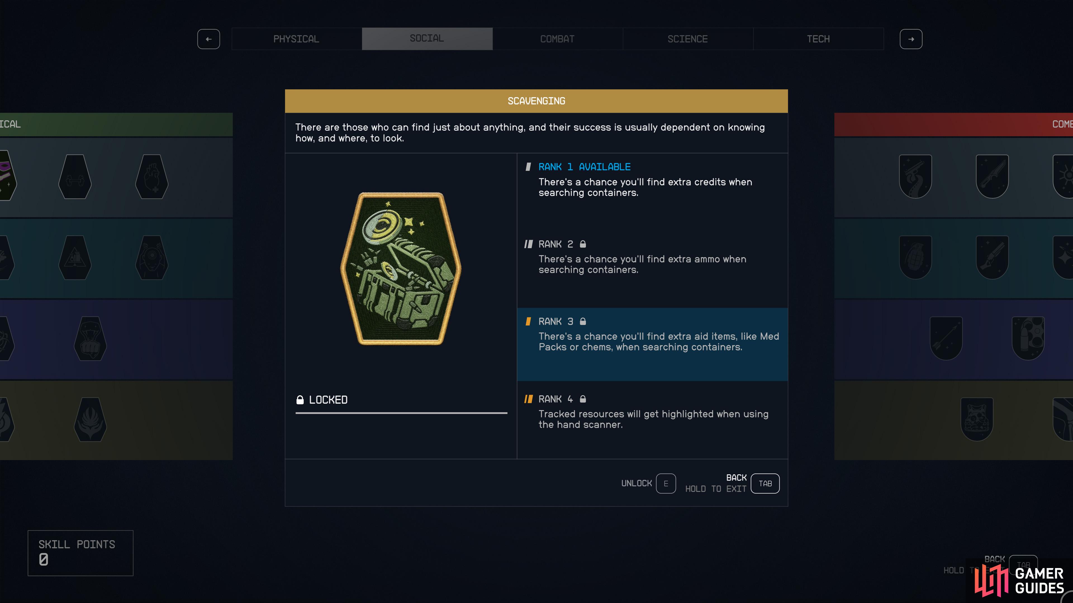Switch to the Combat tab
The width and height of the screenshot is (1073, 603).
click(x=557, y=39)
